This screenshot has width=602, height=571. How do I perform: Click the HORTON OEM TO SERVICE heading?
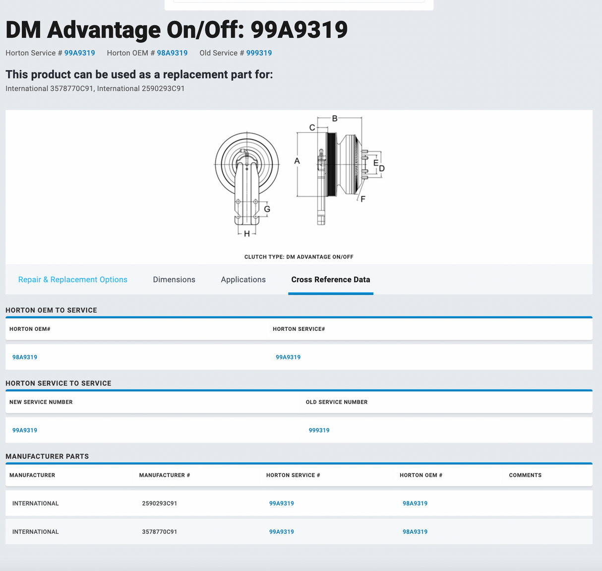(51, 310)
